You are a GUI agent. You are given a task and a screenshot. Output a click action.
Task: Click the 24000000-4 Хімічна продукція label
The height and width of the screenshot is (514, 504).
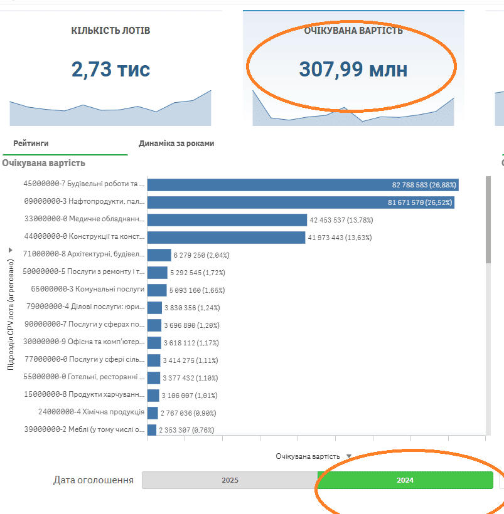click(x=92, y=412)
